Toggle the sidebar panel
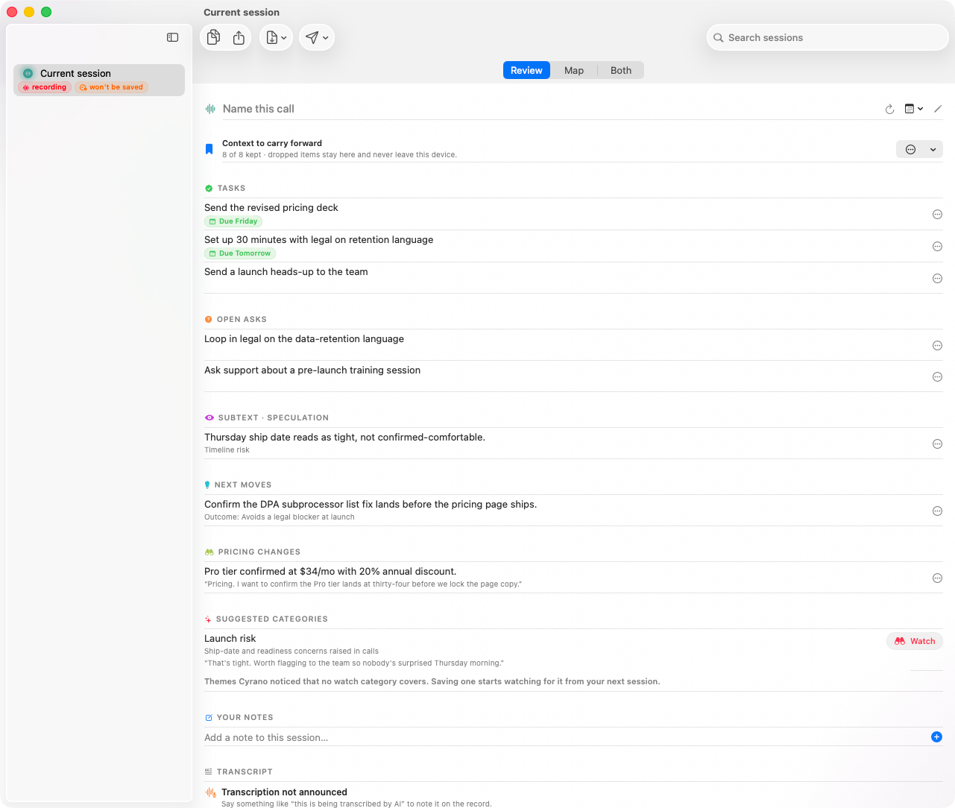Screen dimensions: 955x808 [172, 37]
